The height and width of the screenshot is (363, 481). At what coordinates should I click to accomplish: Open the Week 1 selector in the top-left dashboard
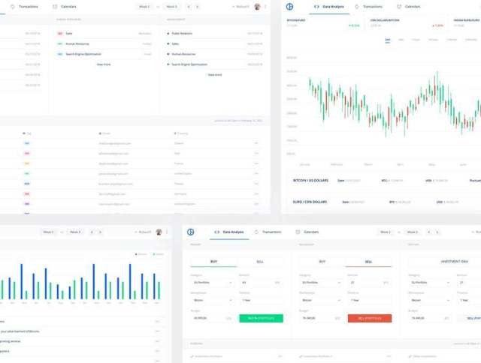click(144, 7)
